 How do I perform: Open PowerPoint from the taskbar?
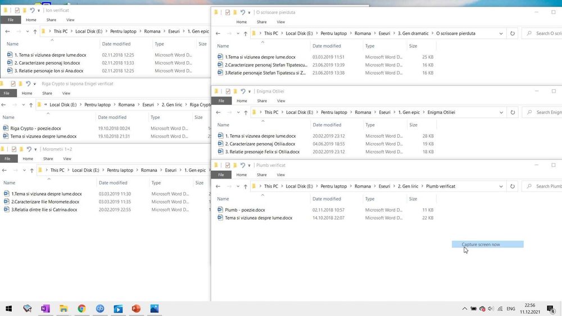click(136, 309)
